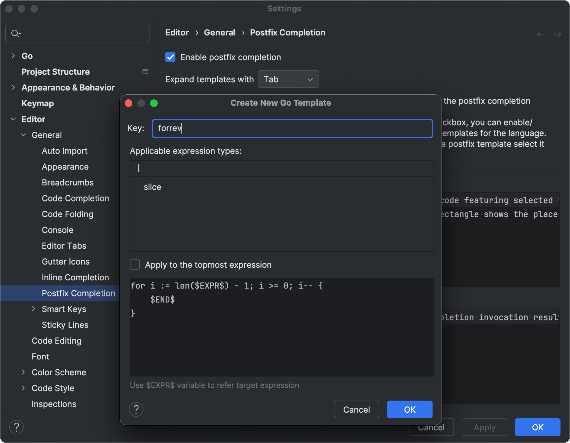The width and height of the screenshot is (570, 443).
Task: Enable Apply to the topmost expression
Action: (135, 265)
